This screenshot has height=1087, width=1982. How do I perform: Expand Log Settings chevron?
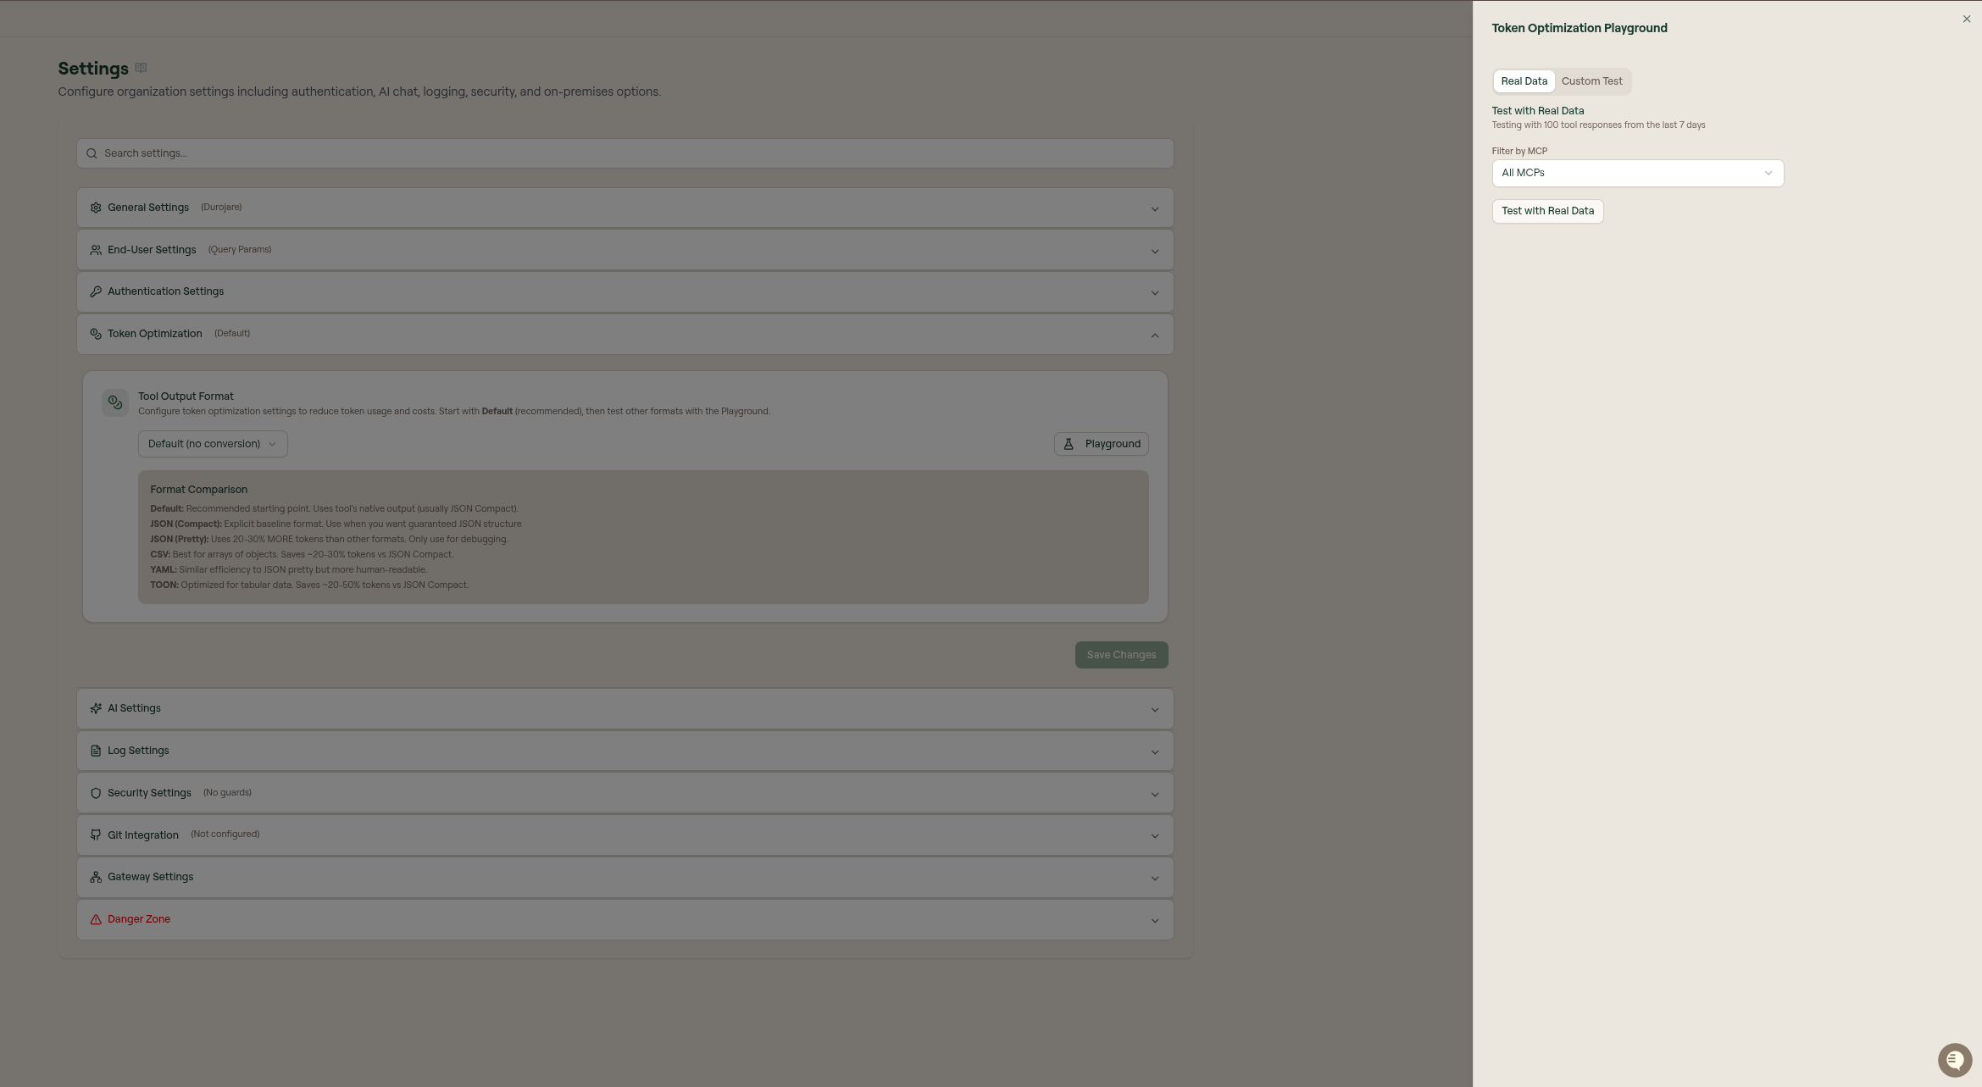pyautogui.click(x=1154, y=751)
